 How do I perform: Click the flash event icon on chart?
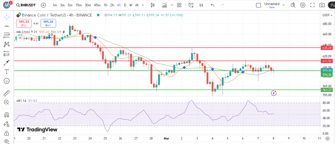coord(274,93)
